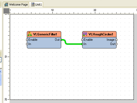Select the VLGenericFilter1 title bar

click(x=44, y=34)
